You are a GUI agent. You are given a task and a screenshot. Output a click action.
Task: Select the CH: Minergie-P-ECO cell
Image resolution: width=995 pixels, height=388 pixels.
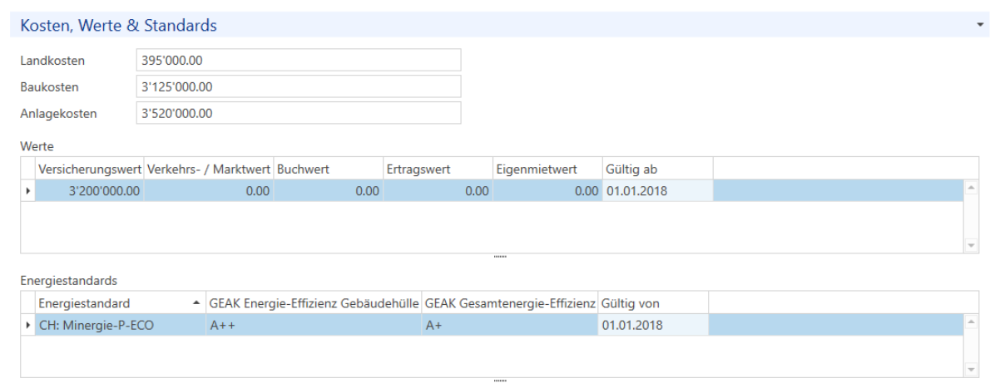pyautogui.click(x=121, y=325)
